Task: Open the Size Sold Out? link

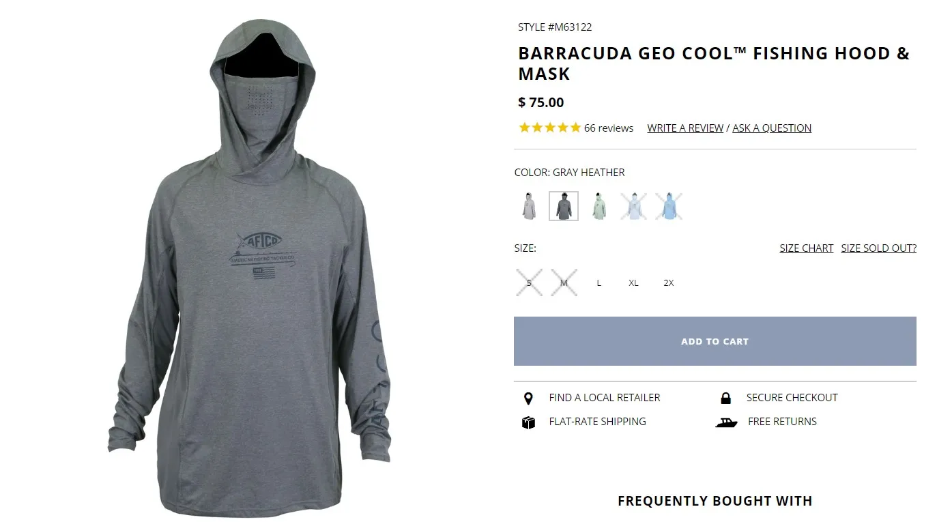Action: click(878, 248)
